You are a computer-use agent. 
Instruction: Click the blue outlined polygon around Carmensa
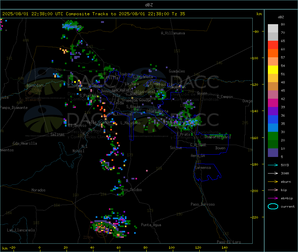click(x=207, y=173)
